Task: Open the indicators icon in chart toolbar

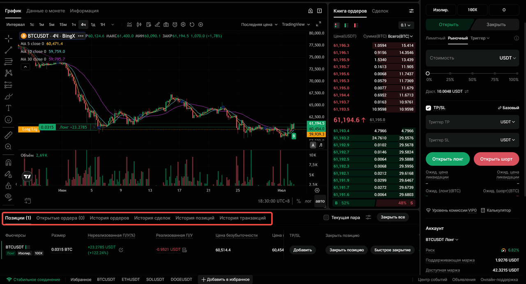Action: point(130,25)
